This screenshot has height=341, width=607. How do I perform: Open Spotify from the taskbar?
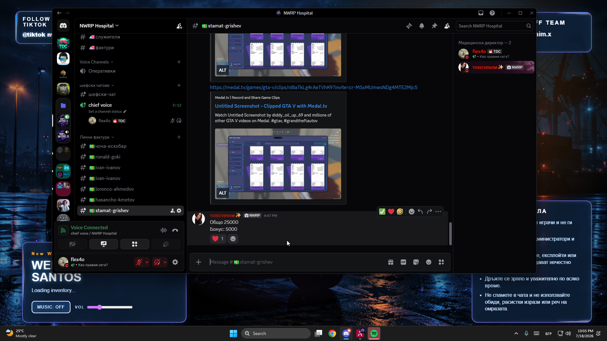point(374,333)
